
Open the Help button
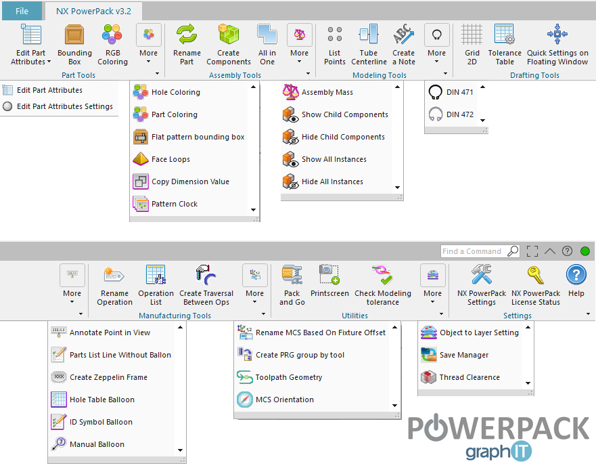tap(576, 282)
